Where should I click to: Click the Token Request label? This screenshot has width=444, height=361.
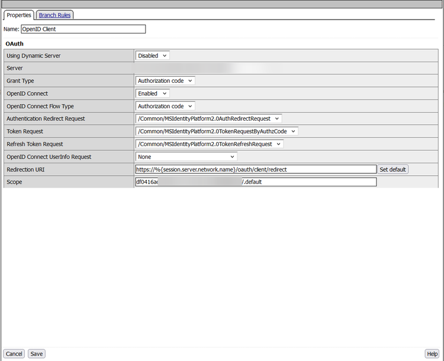point(25,131)
